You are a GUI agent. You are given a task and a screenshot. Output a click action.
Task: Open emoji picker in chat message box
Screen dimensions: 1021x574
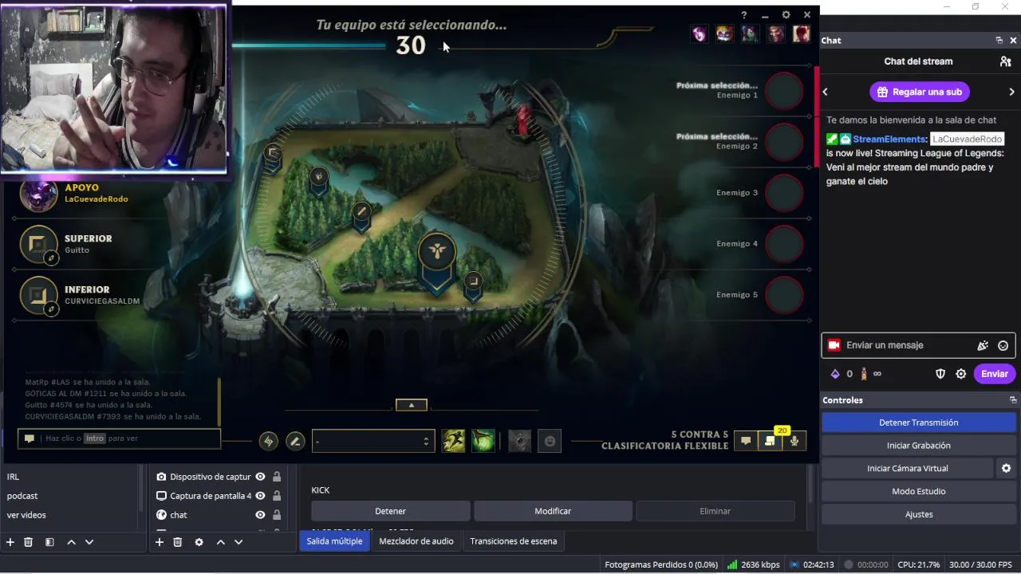pyautogui.click(x=1003, y=345)
